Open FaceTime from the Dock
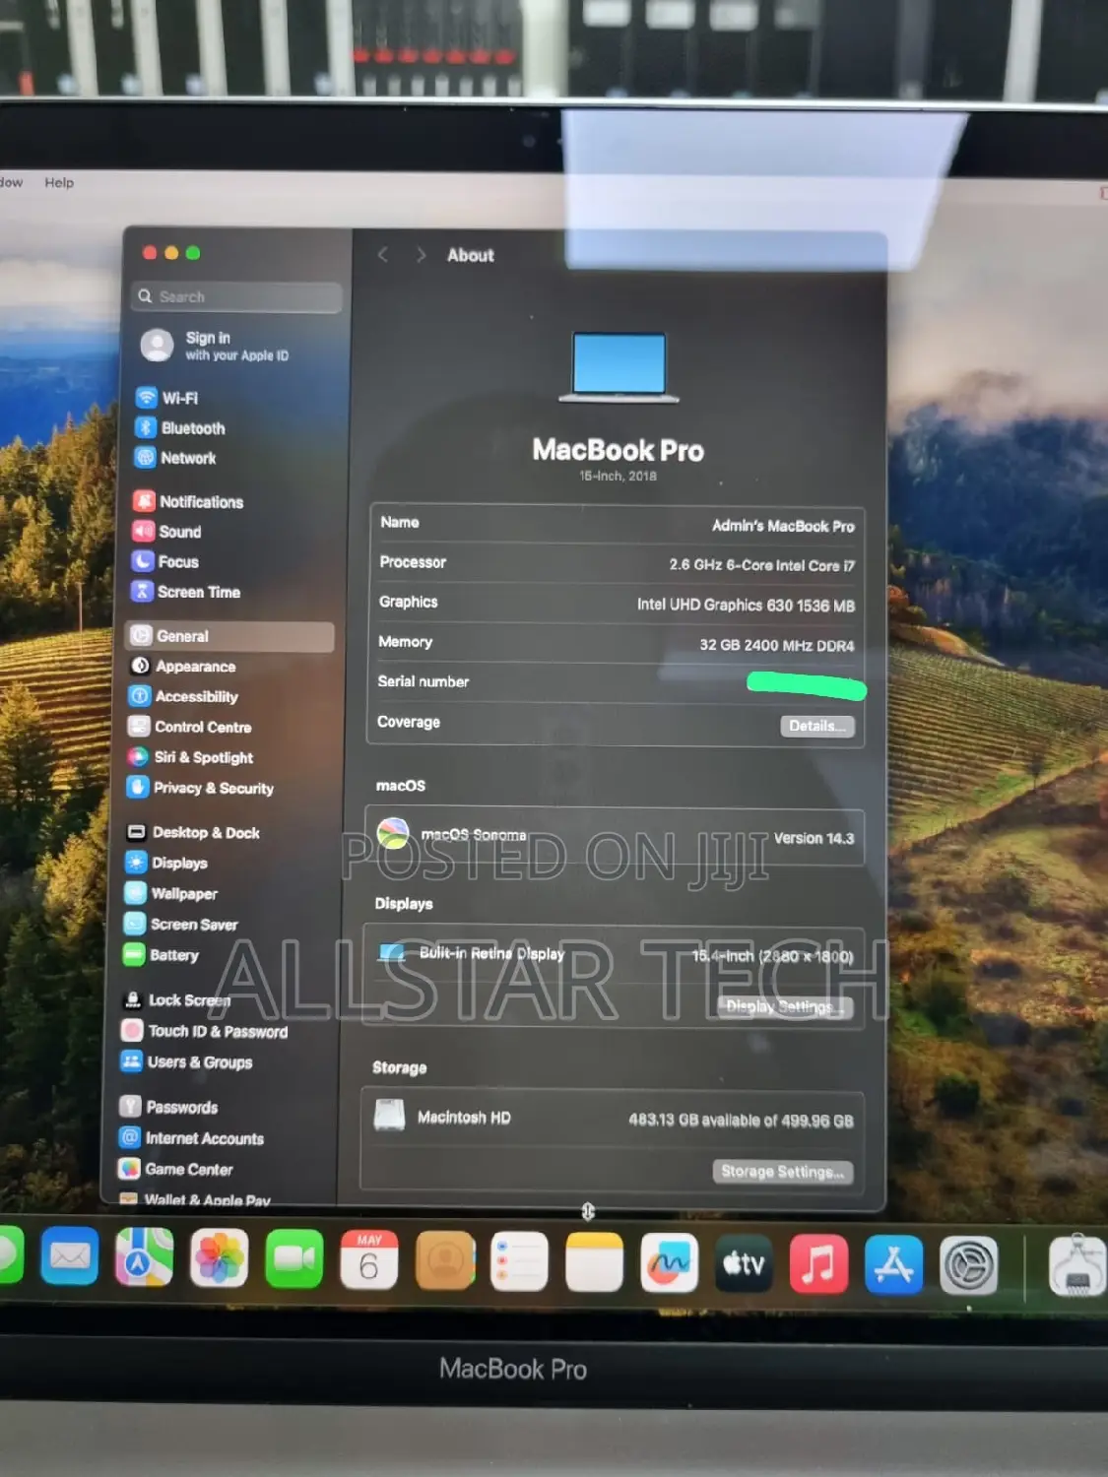This screenshot has width=1108, height=1477. click(294, 1258)
